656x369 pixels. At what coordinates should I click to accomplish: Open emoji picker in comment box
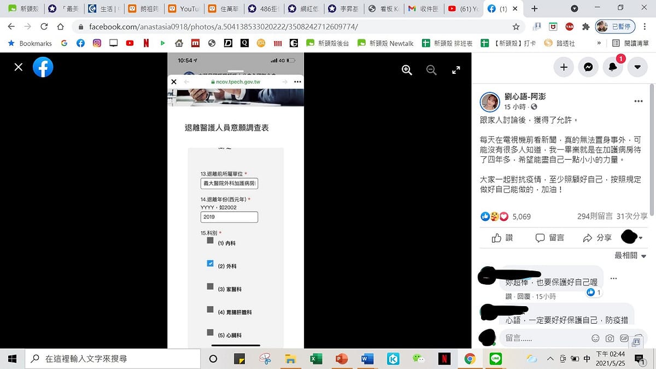pyautogui.click(x=595, y=338)
